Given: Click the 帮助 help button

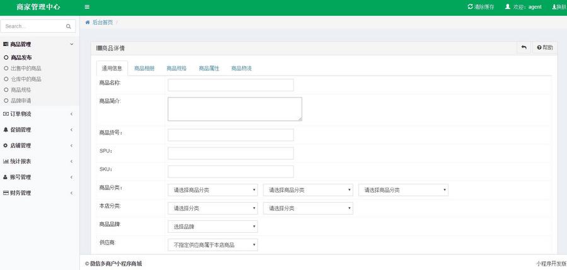Looking at the screenshot, I should point(545,48).
